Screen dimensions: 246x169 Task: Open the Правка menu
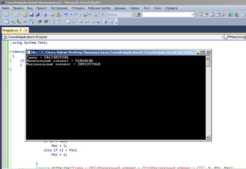pyautogui.click(x=18, y=8)
